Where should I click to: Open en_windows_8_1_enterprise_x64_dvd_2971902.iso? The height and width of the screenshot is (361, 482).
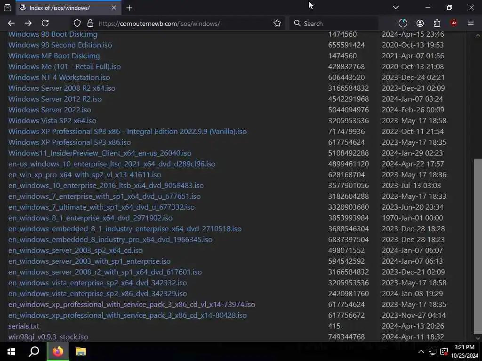coord(90,218)
